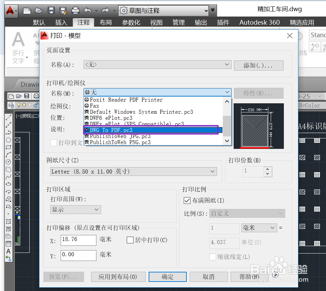Click the printer list scrollbar down arrow

(x=227, y=141)
